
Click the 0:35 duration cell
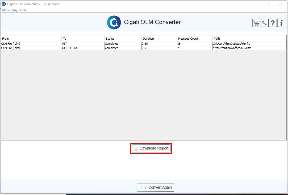coord(159,44)
